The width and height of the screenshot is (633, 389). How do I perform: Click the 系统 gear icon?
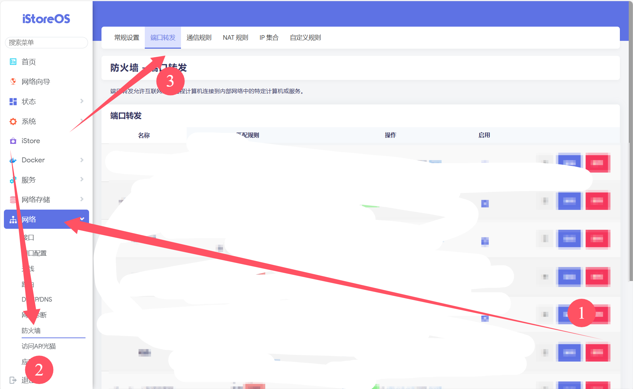click(13, 121)
